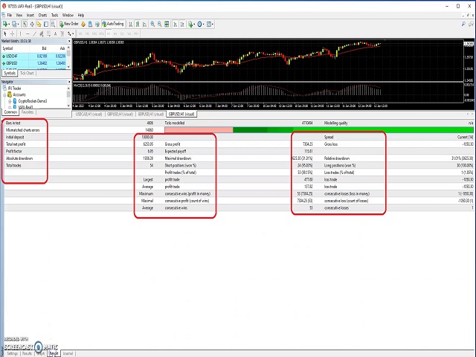Toggle the Navigator folder icon
This screenshot has height=357, width=476.
(x=39, y=24)
